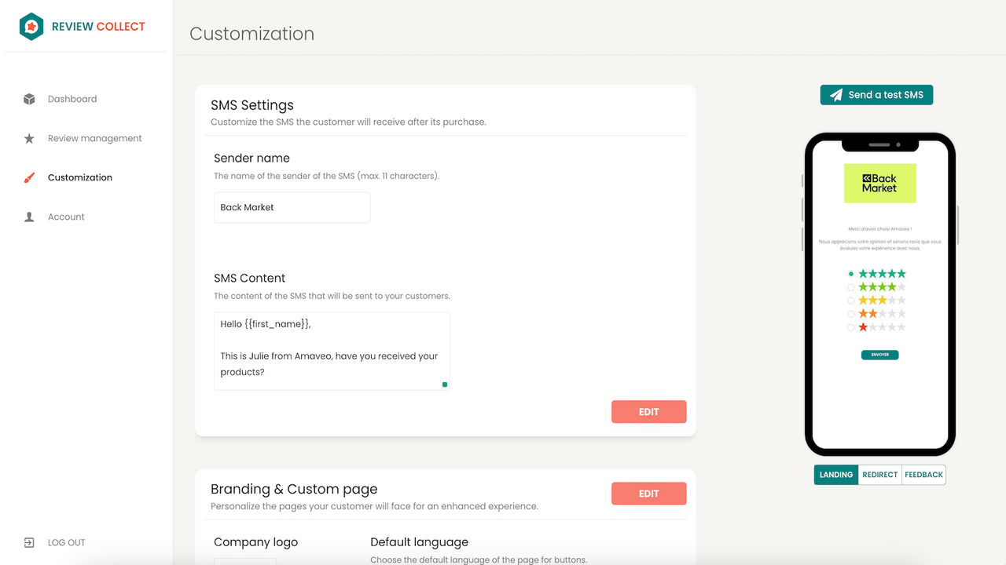Select the three-star rating radio button

coord(851,301)
